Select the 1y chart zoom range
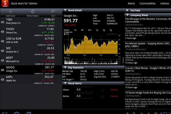This screenshot has height=114, width=171. [97, 30]
